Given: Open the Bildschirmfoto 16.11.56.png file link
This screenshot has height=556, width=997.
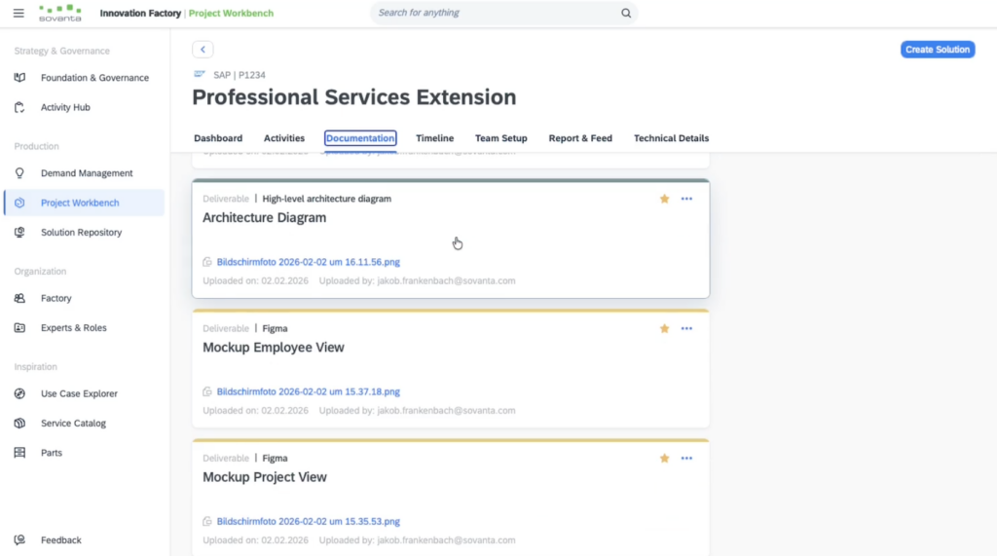Looking at the screenshot, I should tap(308, 262).
